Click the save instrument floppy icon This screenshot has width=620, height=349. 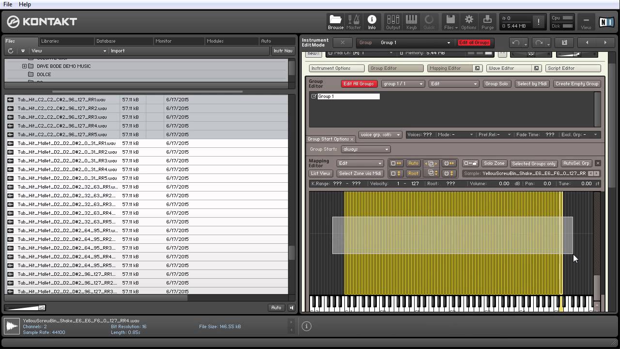tap(564, 43)
